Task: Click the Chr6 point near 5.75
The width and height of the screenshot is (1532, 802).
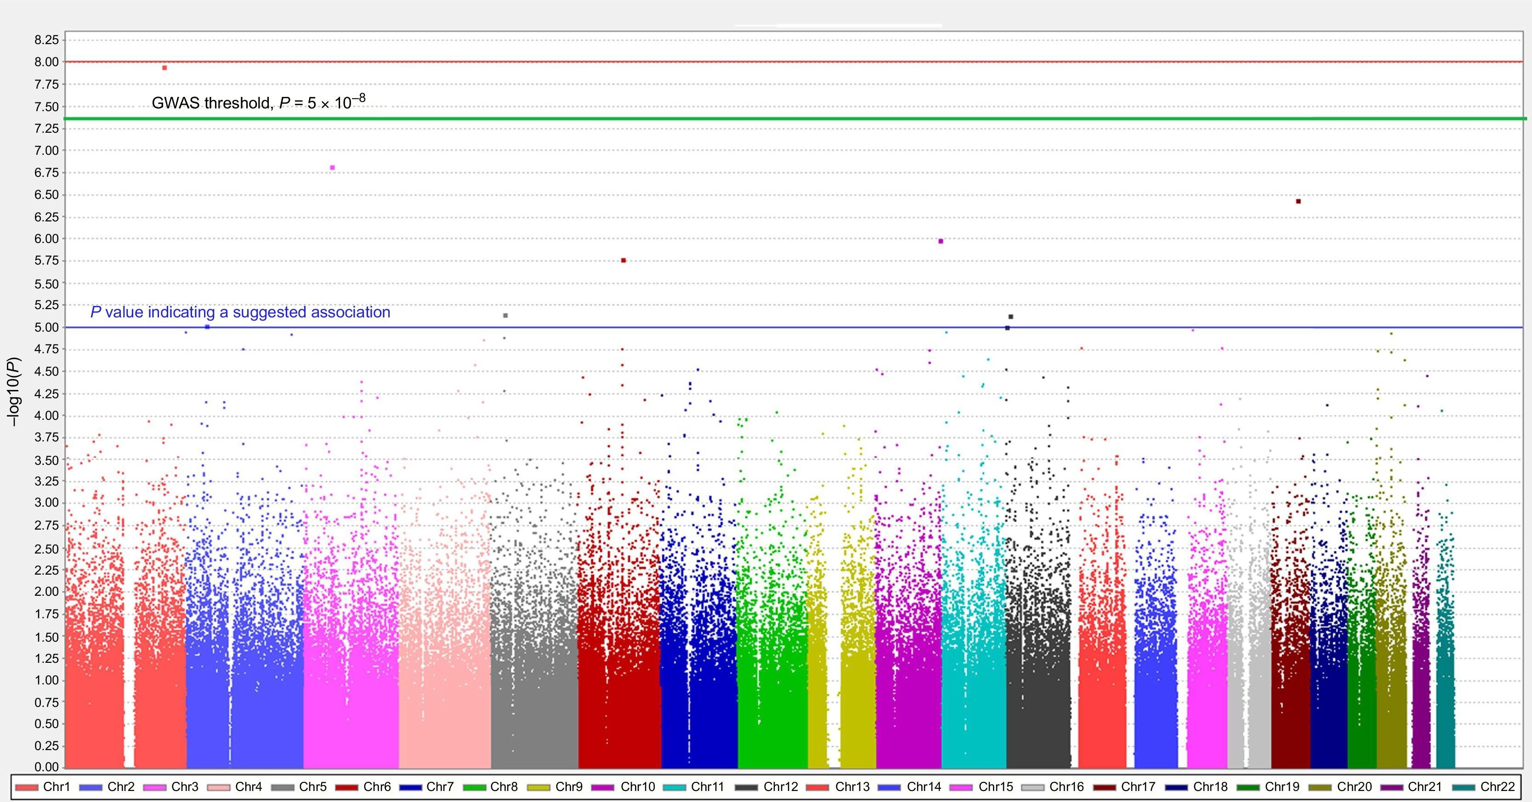Action: pos(623,260)
